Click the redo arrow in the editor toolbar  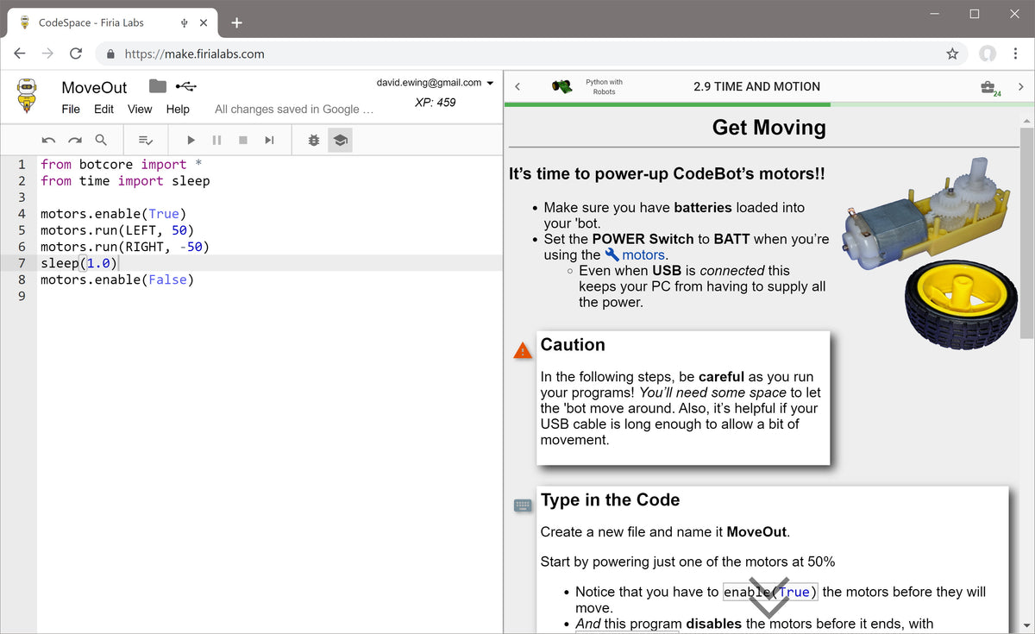[75, 140]
